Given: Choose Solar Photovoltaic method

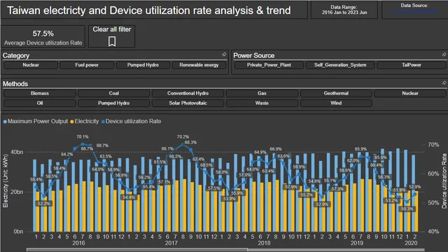Looking at the screenshot, I should (188, 103).
